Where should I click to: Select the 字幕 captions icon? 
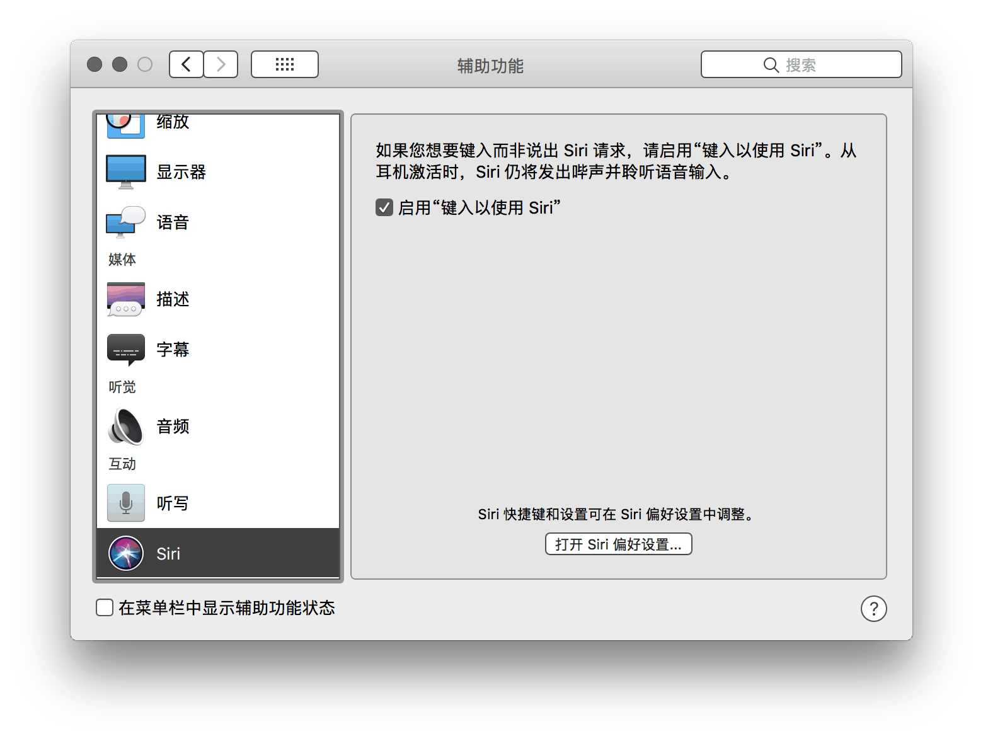coord(126,350)
